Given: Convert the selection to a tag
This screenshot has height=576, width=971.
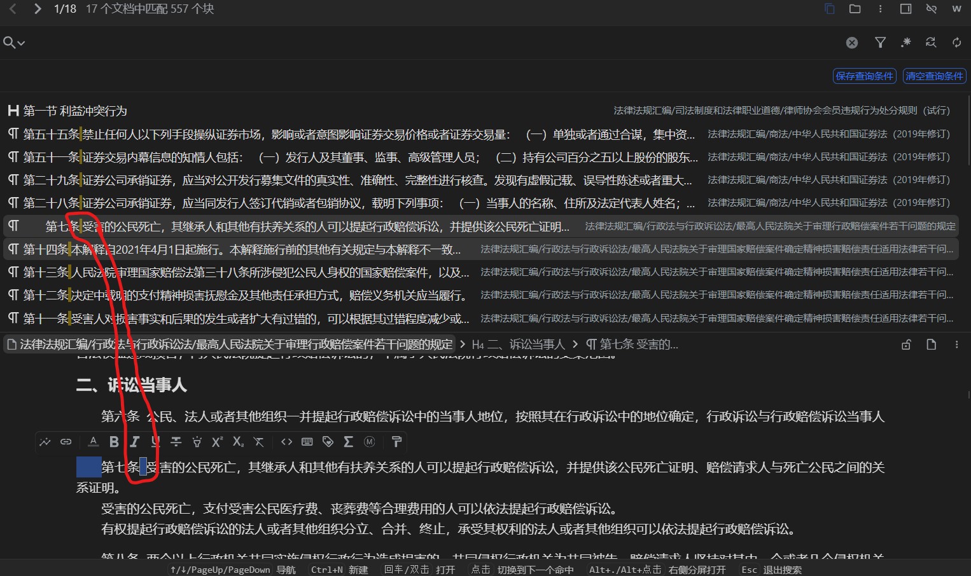Looking at the screenshot, I should 328,442.
